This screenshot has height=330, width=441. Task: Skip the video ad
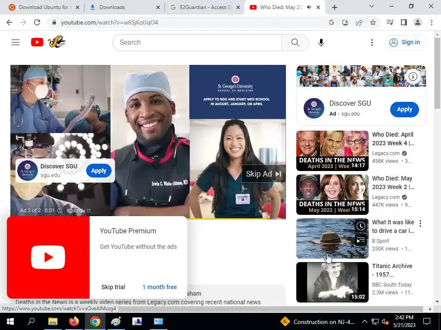tap(264, 174)
